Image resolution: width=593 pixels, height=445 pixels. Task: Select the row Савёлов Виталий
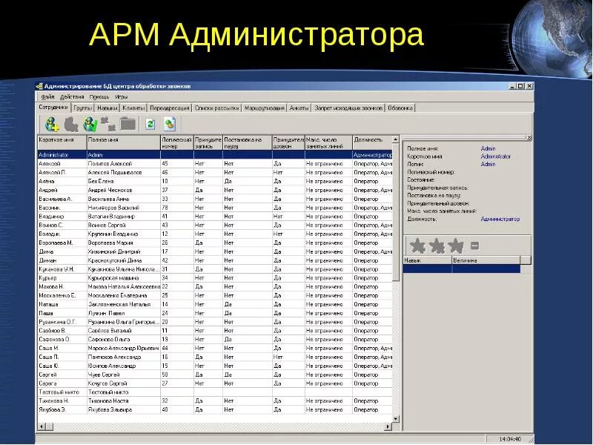(x=214, y=331)
